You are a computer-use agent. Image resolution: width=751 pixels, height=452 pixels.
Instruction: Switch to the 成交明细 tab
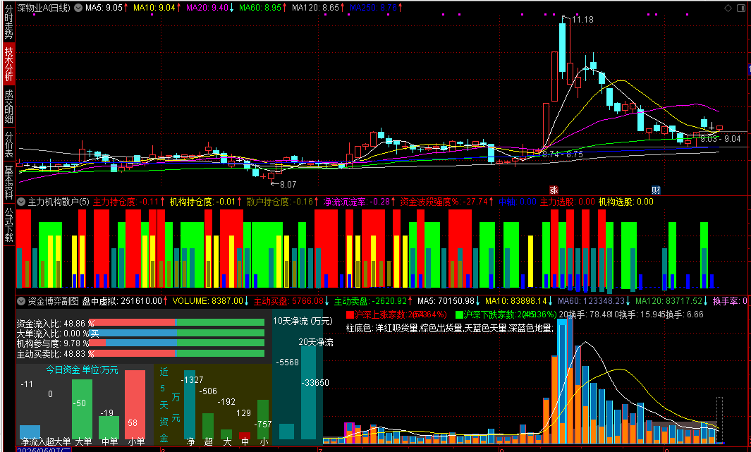[8, 106]
